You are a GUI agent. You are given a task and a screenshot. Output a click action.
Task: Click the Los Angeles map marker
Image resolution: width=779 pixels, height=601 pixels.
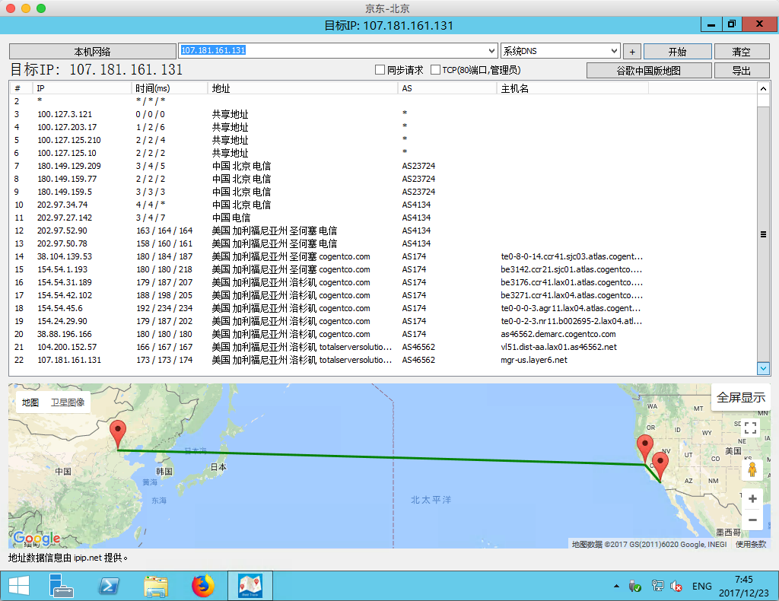pyautogui.click(x=660, y=465)
